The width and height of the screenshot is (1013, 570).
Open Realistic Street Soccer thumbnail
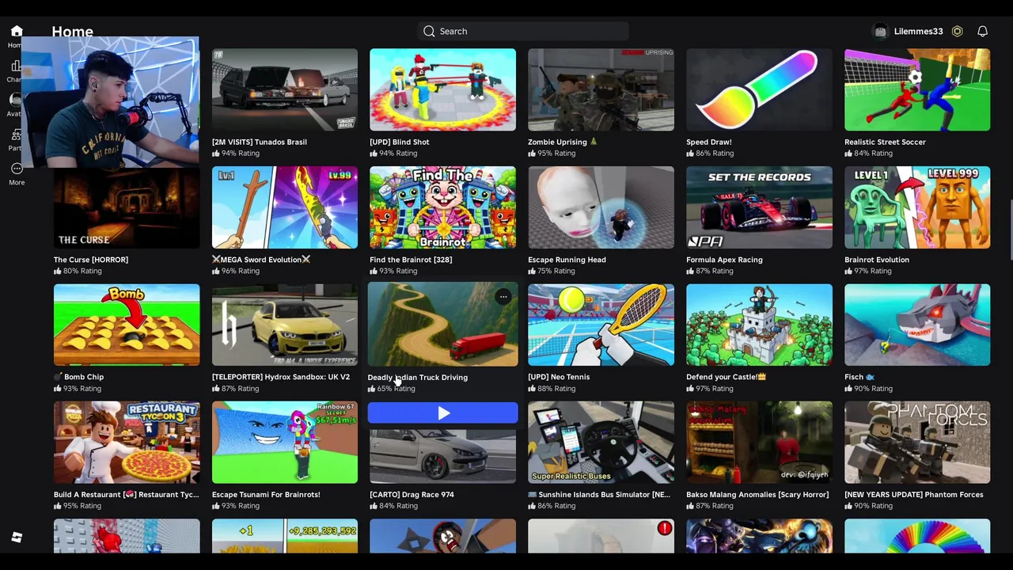917,90
